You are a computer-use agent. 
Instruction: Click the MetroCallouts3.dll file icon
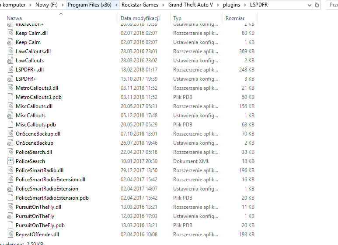click(x=10, y=88)
